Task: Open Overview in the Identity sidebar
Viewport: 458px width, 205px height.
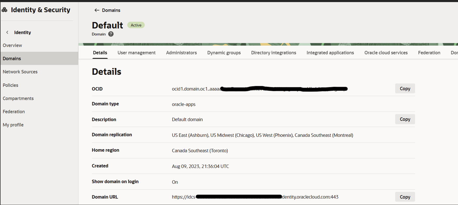Action: pos(12,45)
